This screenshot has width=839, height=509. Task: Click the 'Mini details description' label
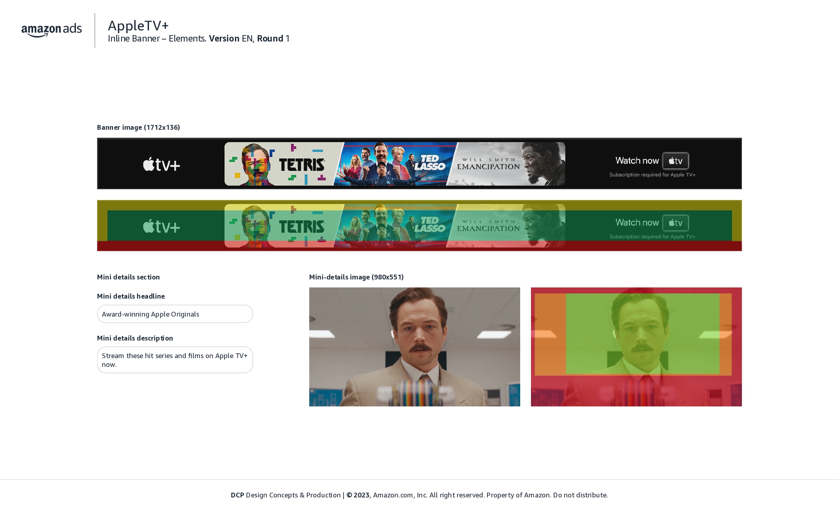coord(135,338)
